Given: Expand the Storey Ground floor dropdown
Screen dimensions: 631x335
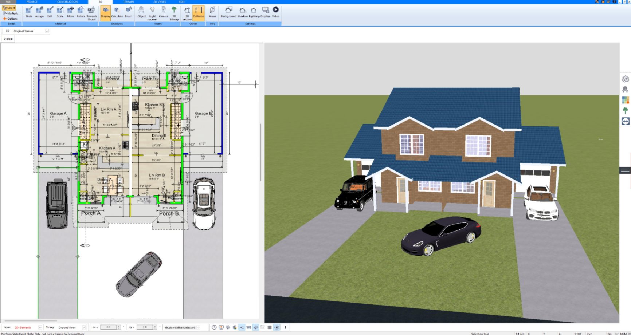Looking at the screenshot, I should [x=84, y=327].
